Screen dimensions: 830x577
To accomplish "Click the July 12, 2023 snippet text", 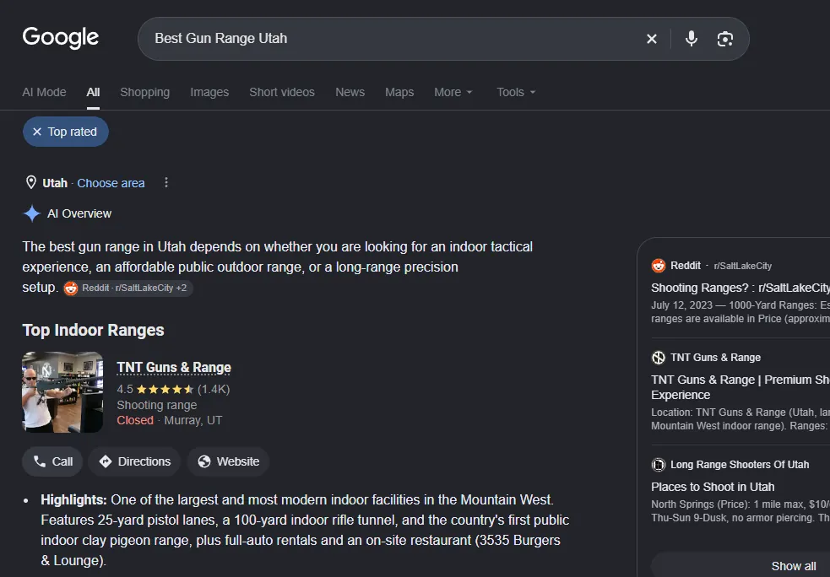I will tap(740, 312).
